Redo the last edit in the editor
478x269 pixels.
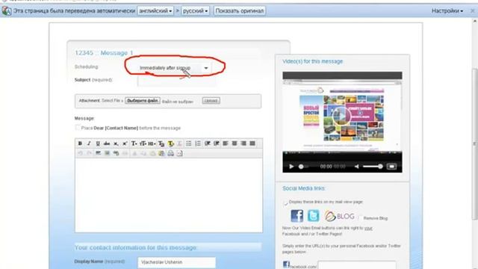pos(89,153)
